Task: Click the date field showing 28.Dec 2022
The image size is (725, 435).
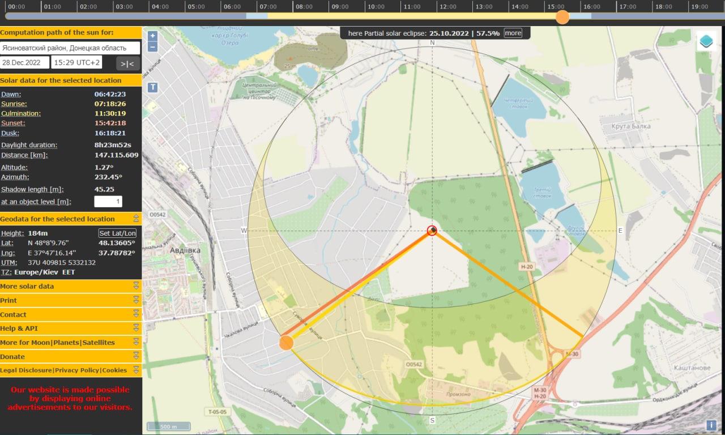Action: click(25, 62)
